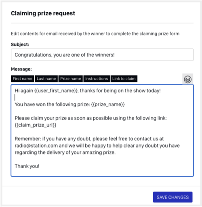Click the email contents description text
The width and height of the screenshot is (202, 207).
pos(95,33)
